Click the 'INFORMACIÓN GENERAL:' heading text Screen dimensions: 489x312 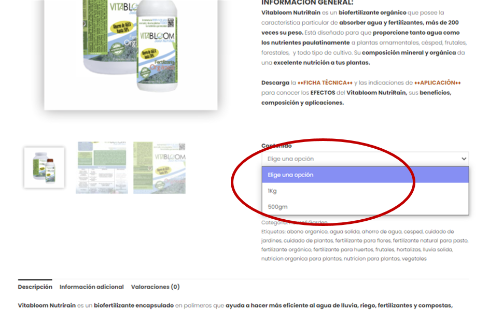point(307,3)
